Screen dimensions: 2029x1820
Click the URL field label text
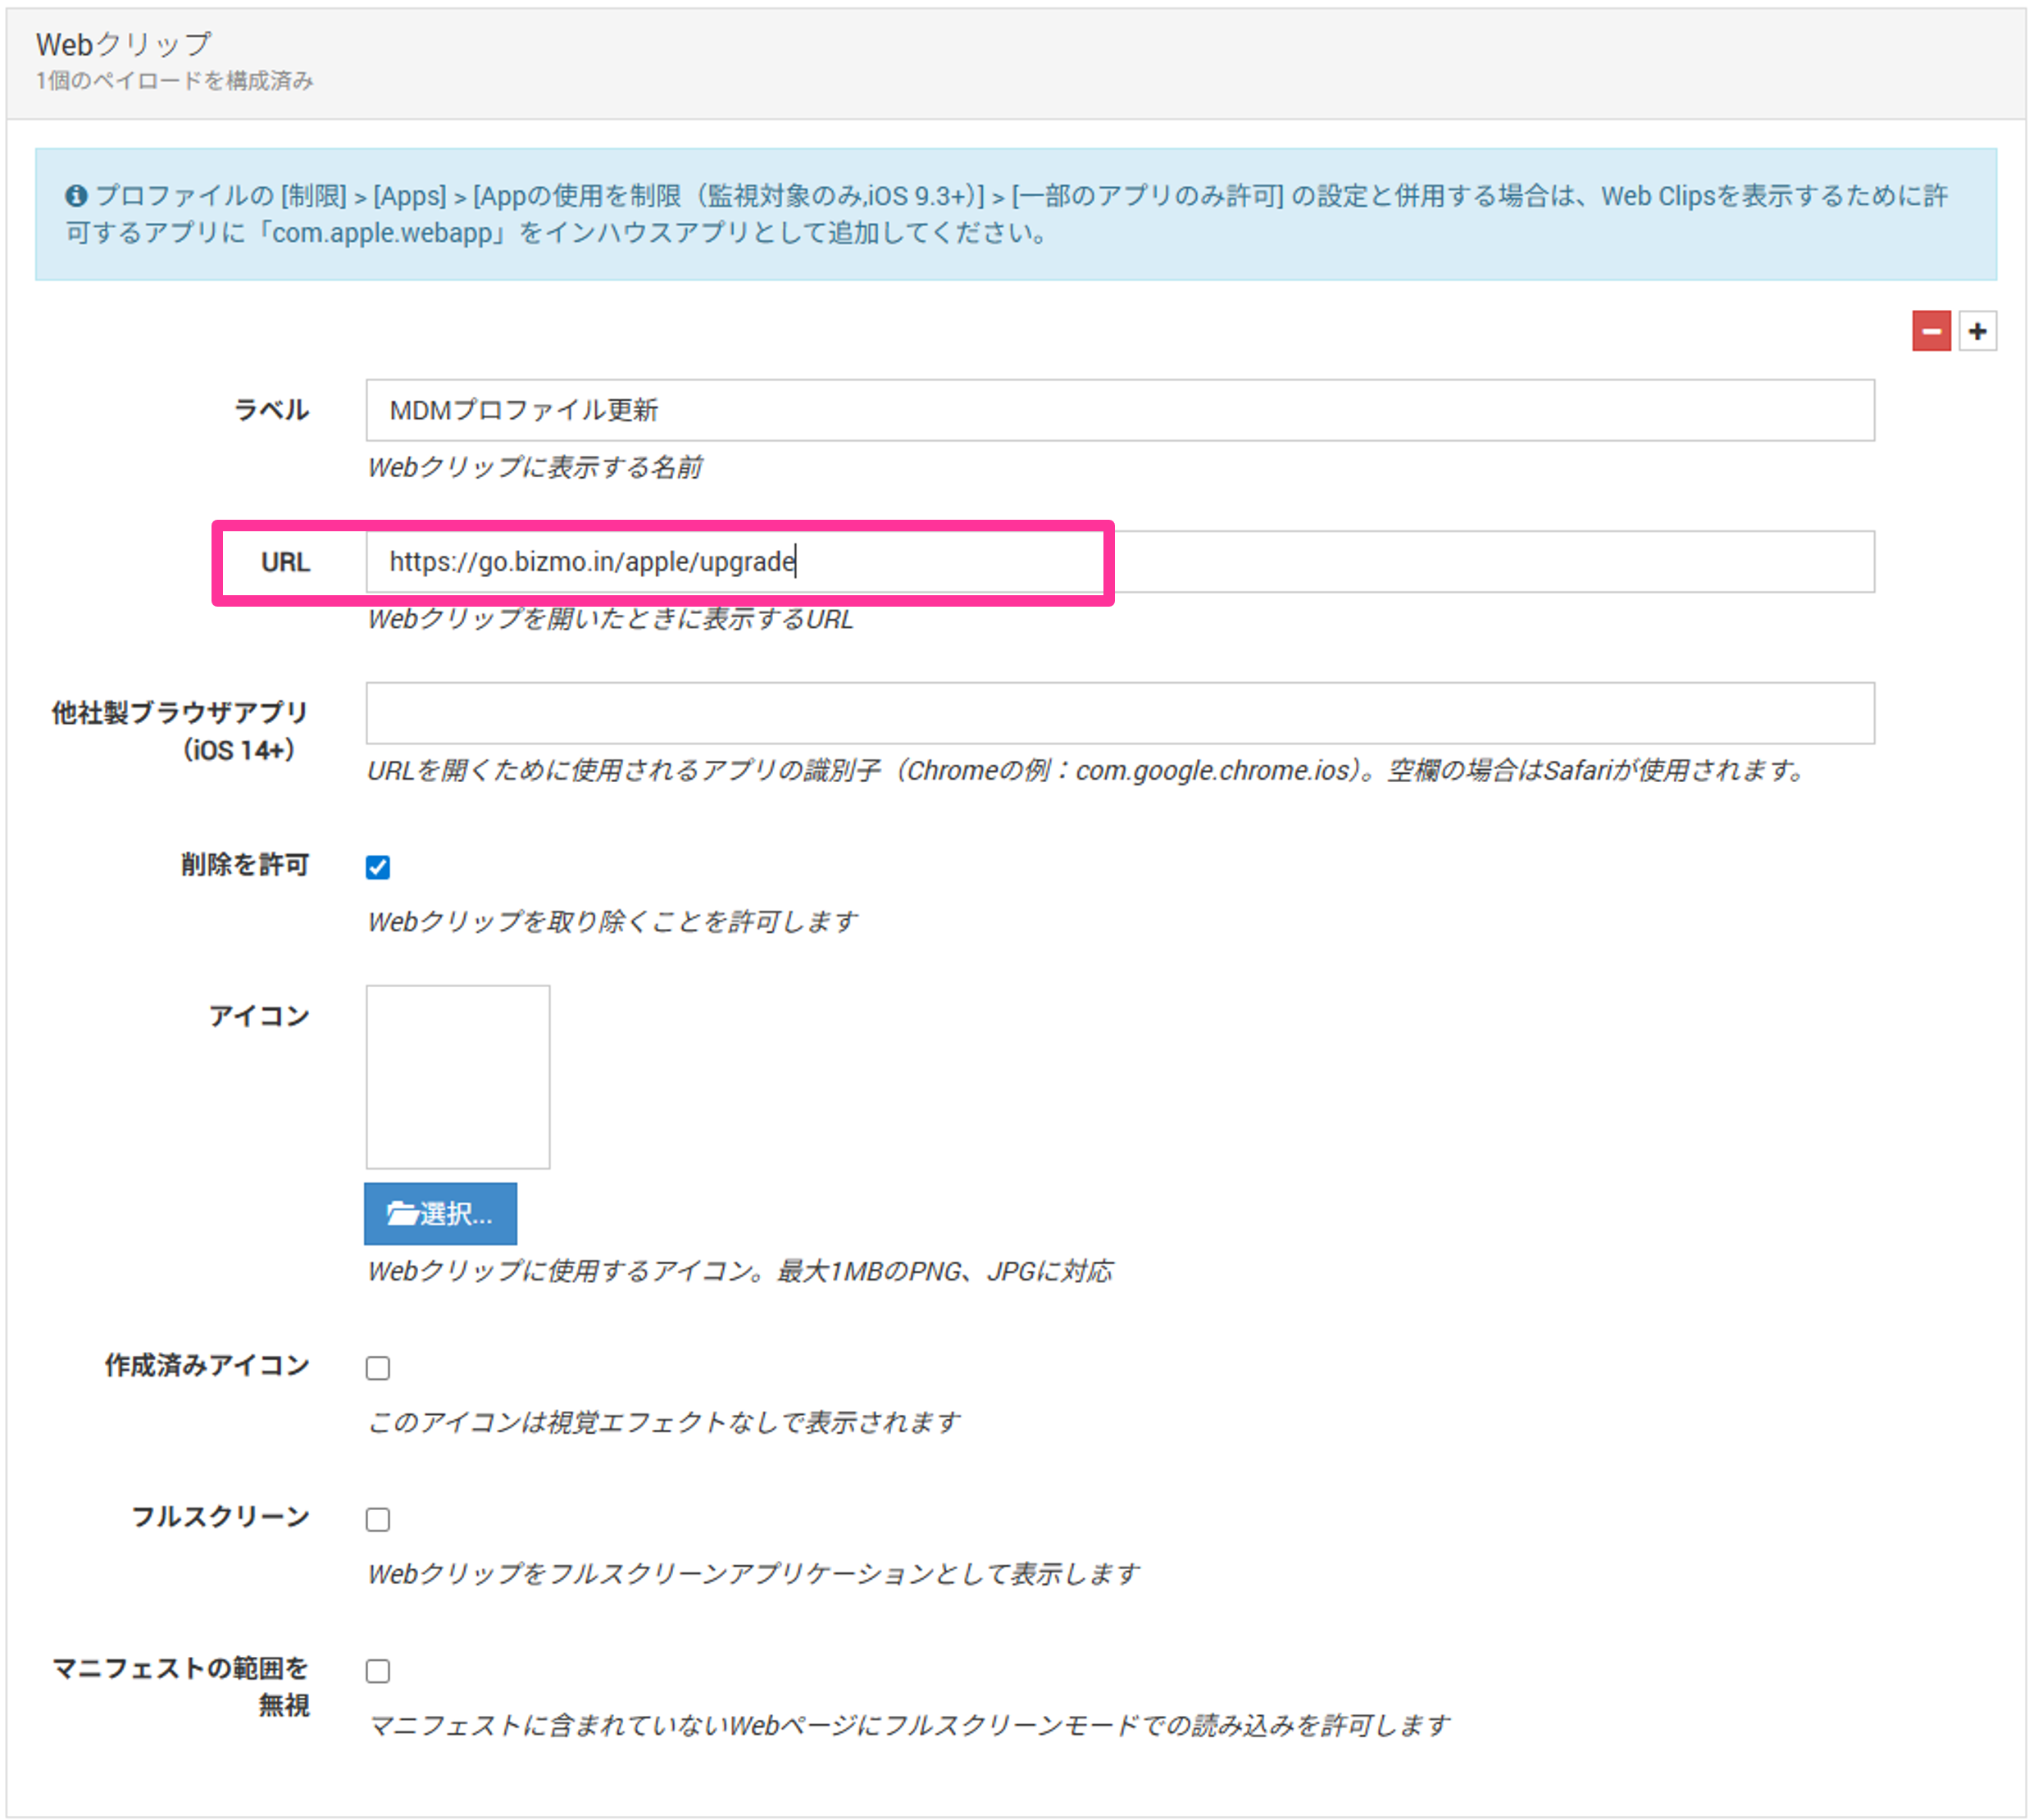[x=285, y=562]
